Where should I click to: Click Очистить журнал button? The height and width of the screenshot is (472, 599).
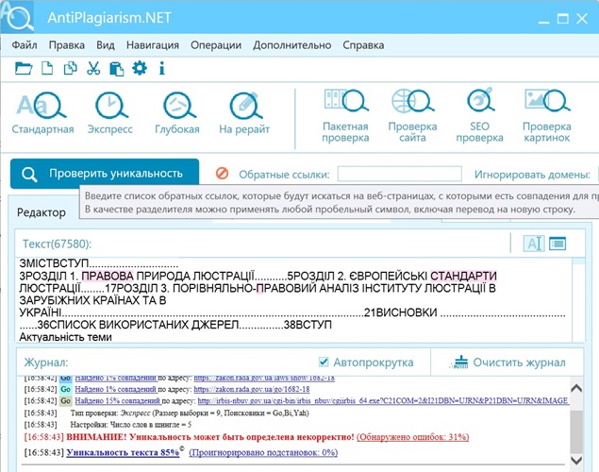507,362
